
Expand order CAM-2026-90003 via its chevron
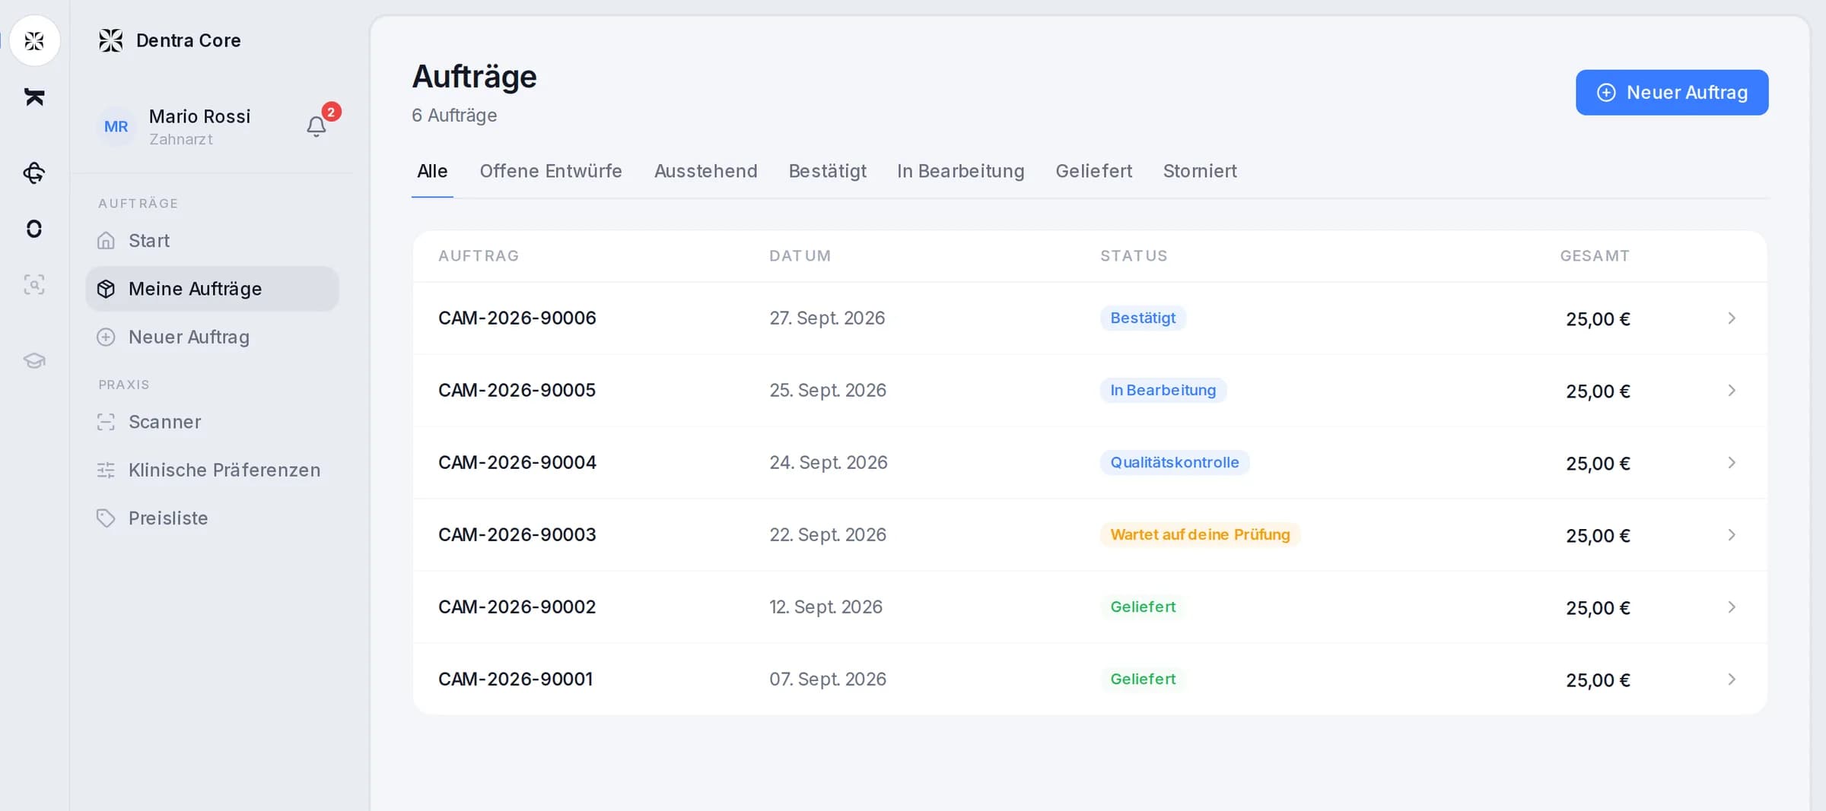(1732, 535)
